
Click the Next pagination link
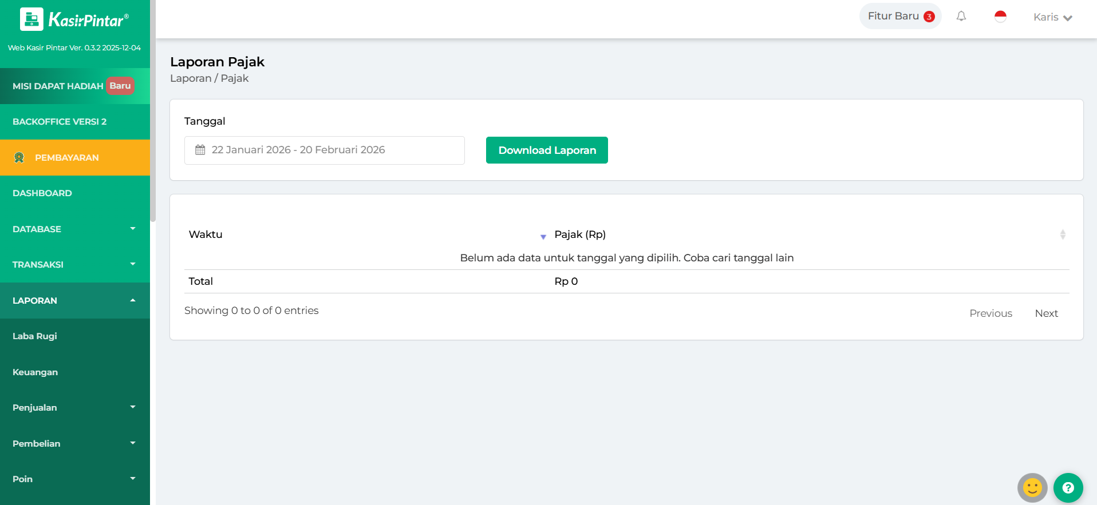(x=1046, y=313)
